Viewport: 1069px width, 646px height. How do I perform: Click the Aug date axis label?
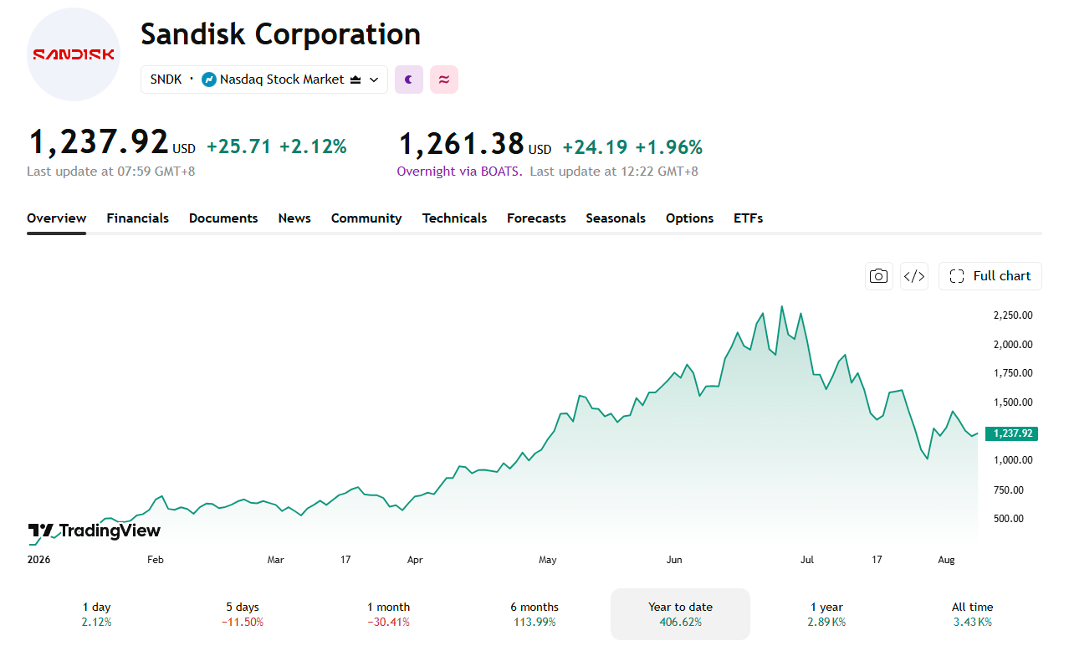click(x=947, y=560)
